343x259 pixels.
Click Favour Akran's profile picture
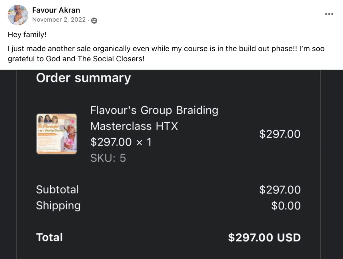pyautogui.click(x=18, y=15)
